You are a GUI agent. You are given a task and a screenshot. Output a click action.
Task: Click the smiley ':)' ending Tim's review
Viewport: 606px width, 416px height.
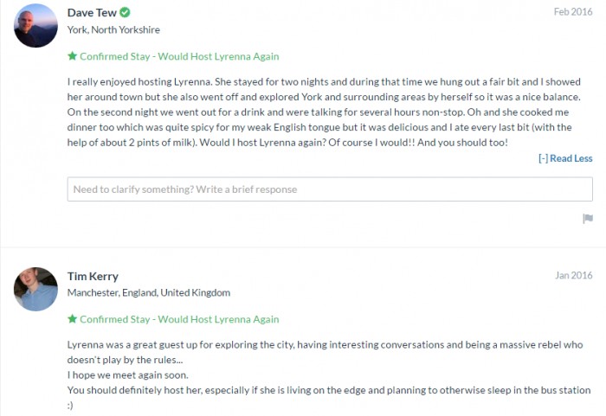(x=70, y=405)
